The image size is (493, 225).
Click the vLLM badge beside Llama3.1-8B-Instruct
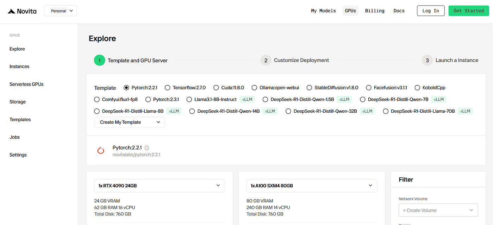click(247, 100)
